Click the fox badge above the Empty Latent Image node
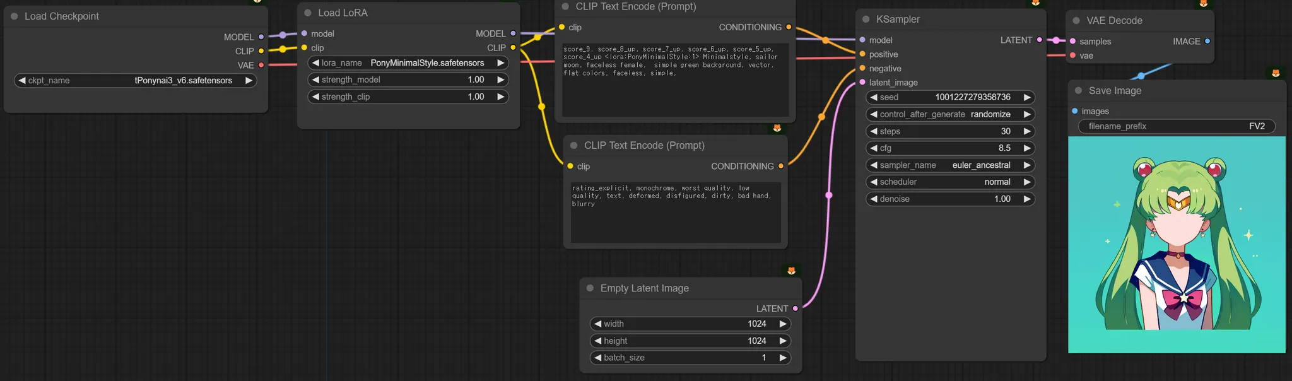Screen dimensions: 1292x381 [x=791, y=271]
